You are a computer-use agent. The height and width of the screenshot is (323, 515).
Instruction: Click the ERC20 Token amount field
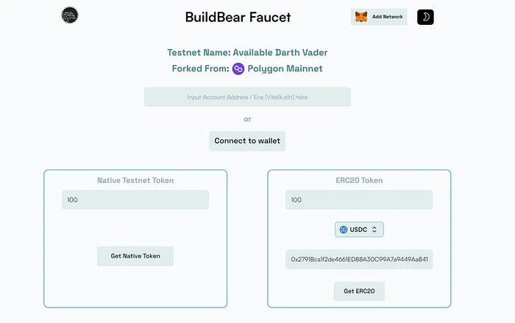pyautogui.click(x=359, y=200)
